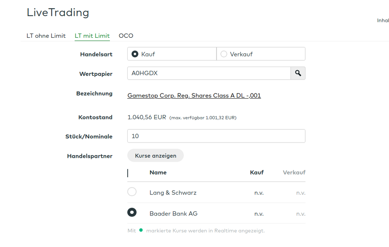Open the LT mit Limit tab
Image resolution: width=389 pixels, height=247 pixels.
coord(92,36)
